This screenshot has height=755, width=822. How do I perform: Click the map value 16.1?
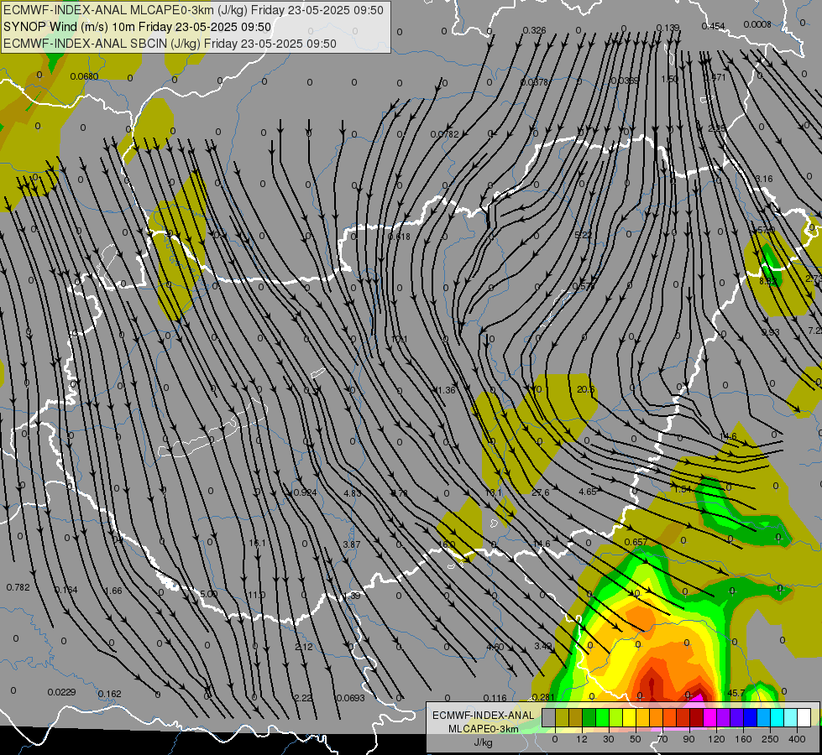click(x=257, y=544)
